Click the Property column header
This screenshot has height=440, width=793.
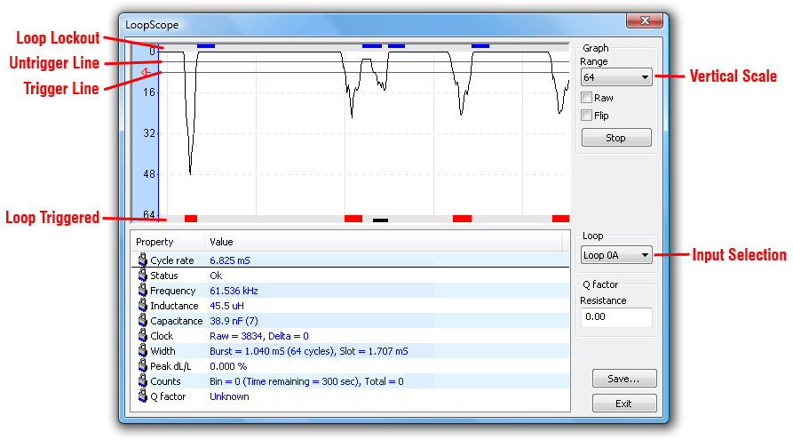168,242
